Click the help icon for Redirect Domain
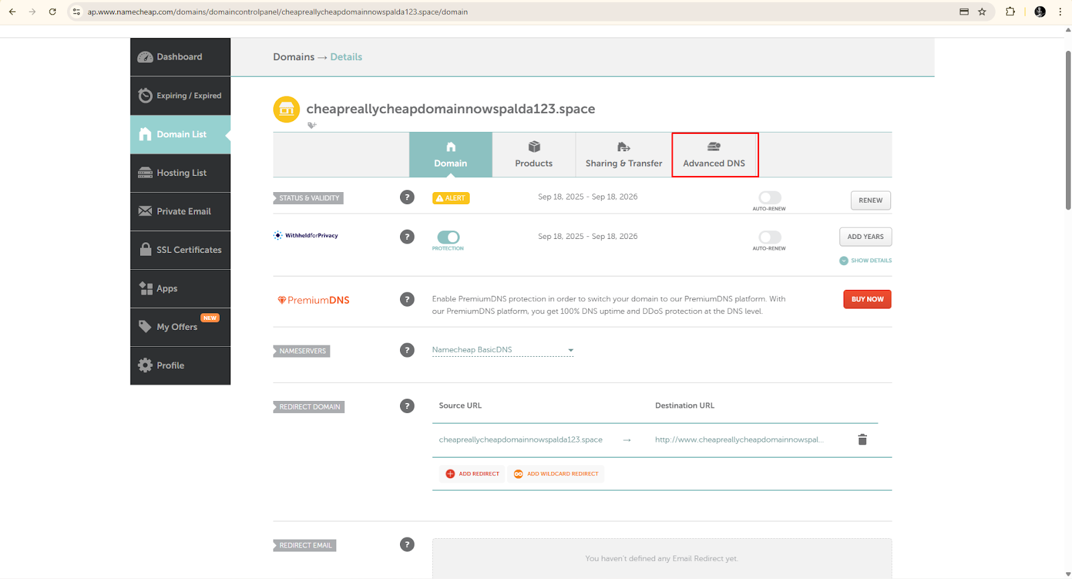This screenshot has width=1072, height=579. [407, 406]
